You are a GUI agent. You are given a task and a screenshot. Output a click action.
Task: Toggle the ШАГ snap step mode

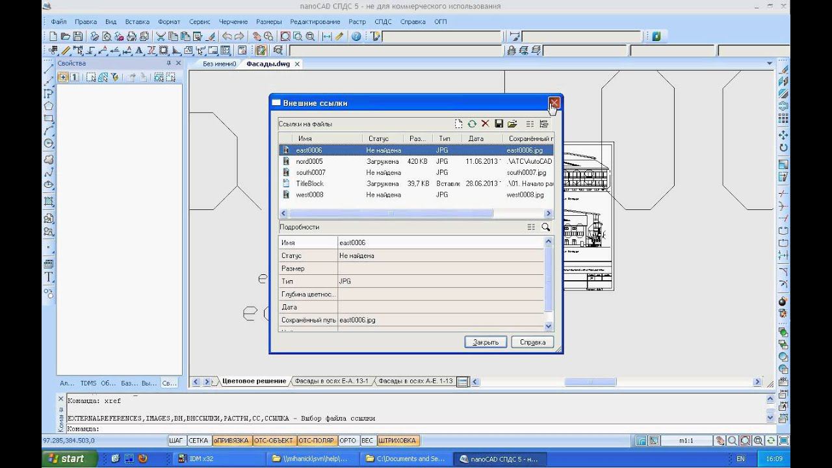click(176, 441)
